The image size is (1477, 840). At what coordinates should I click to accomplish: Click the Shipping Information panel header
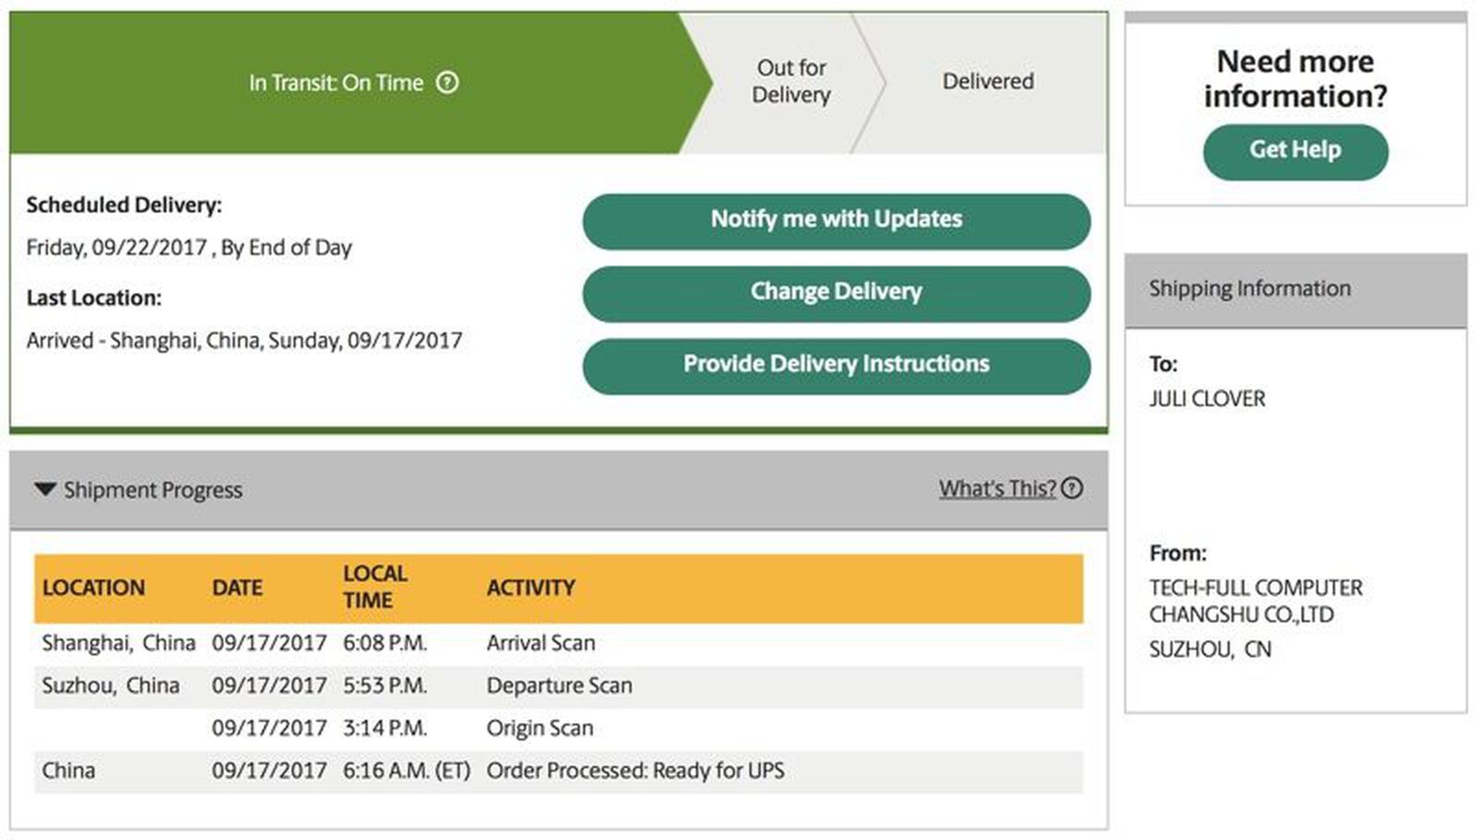tap(1248, 288)
